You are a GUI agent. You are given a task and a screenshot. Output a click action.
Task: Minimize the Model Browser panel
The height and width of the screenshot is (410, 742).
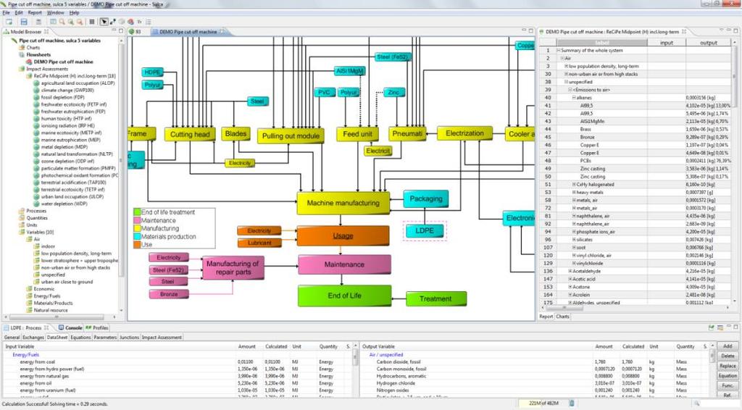[114, 30]
